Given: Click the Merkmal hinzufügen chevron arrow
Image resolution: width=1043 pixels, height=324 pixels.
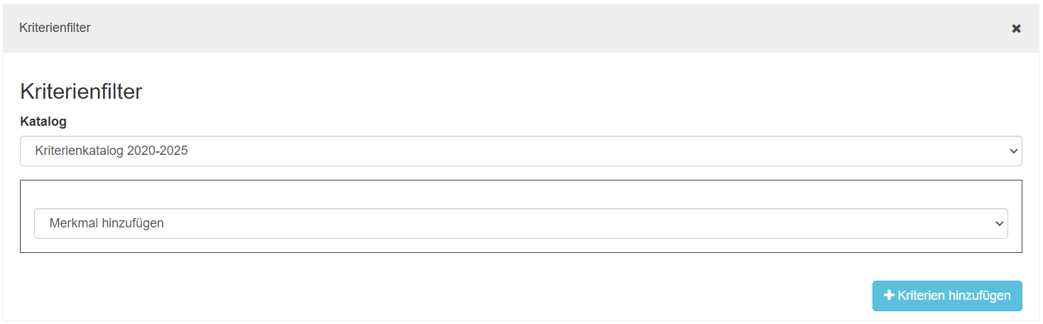Looking at the screenshot, I should (x=998, y=224).
